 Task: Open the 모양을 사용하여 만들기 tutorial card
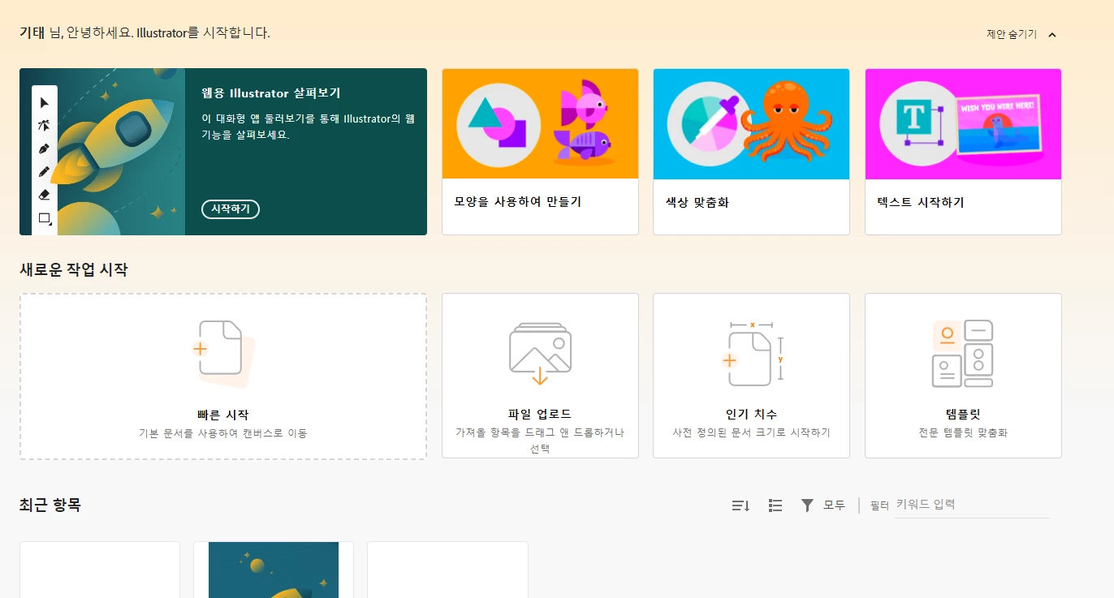coord(540,152)
